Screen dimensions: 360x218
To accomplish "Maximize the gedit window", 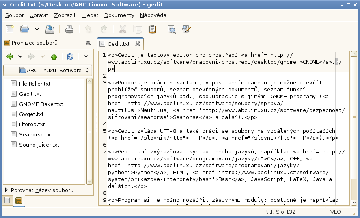I will 349,5.
